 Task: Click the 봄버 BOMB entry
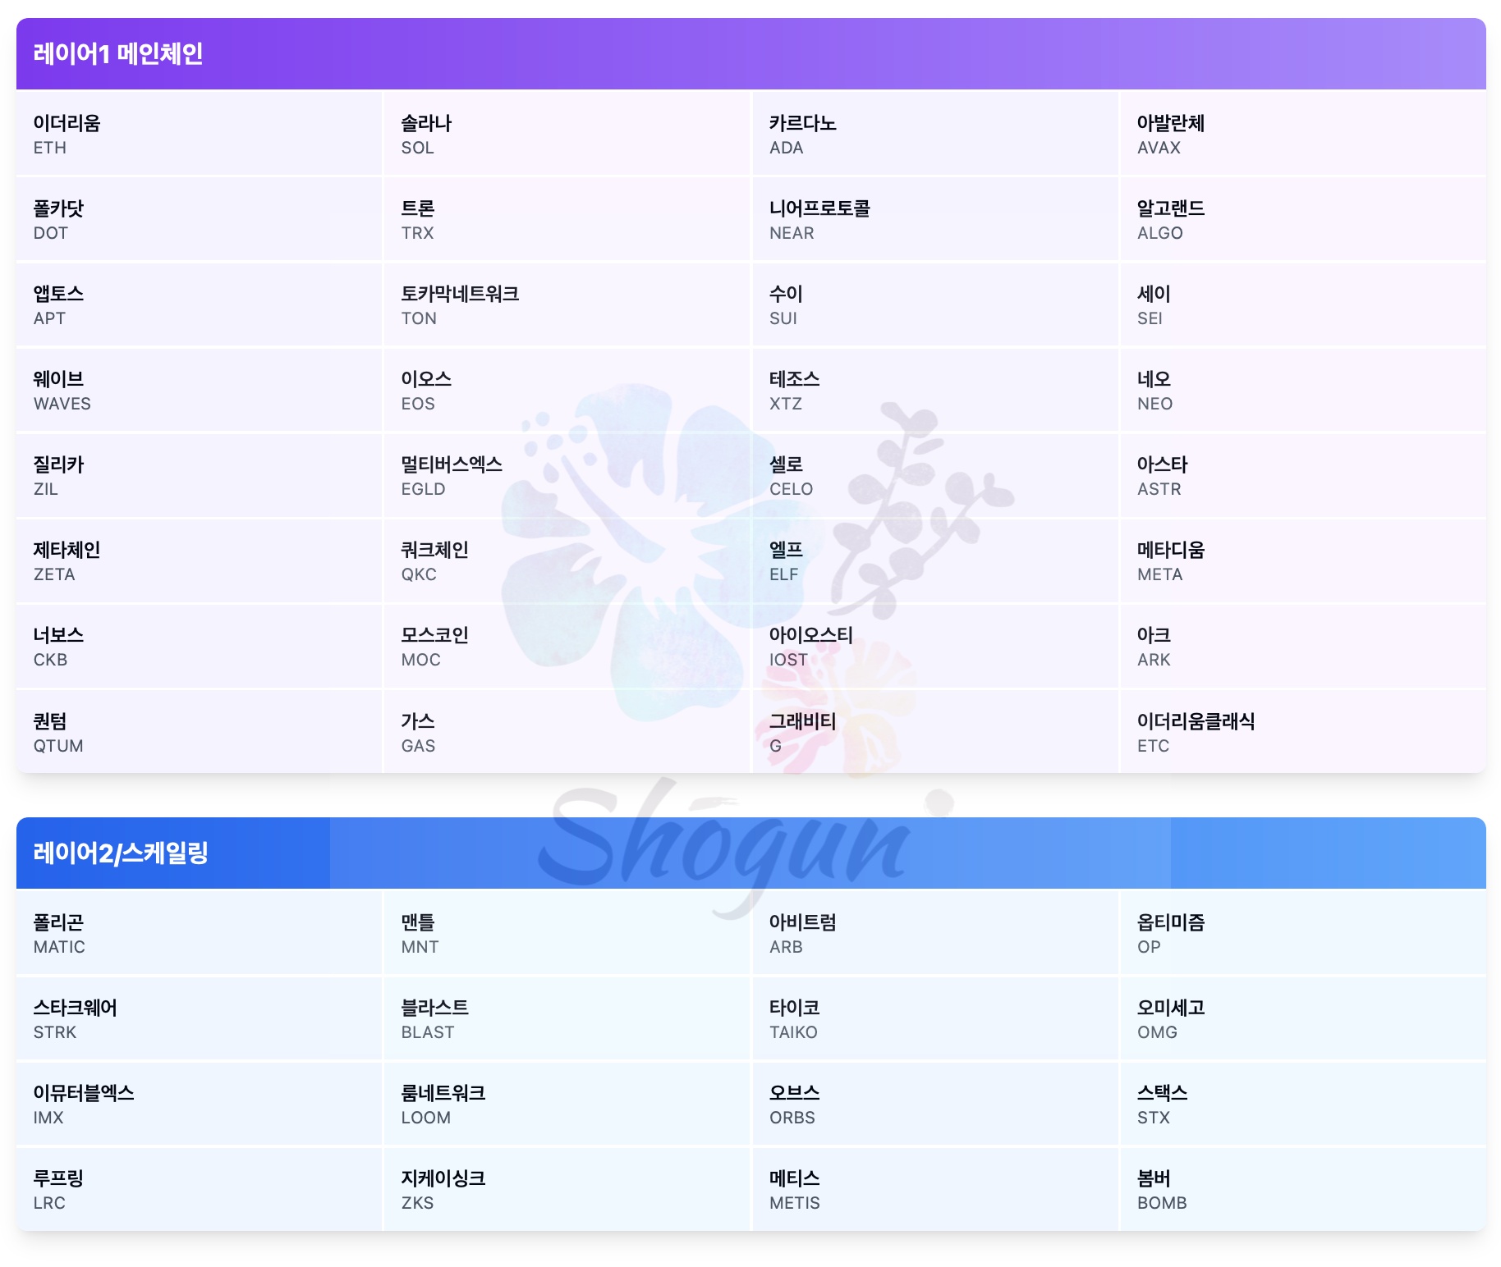coord(1303,1189)
